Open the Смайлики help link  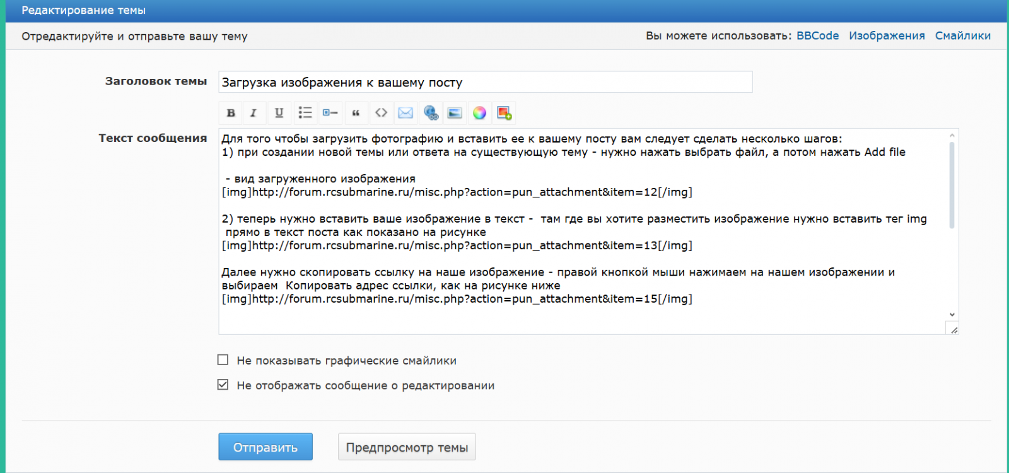(x=962, y=36)
